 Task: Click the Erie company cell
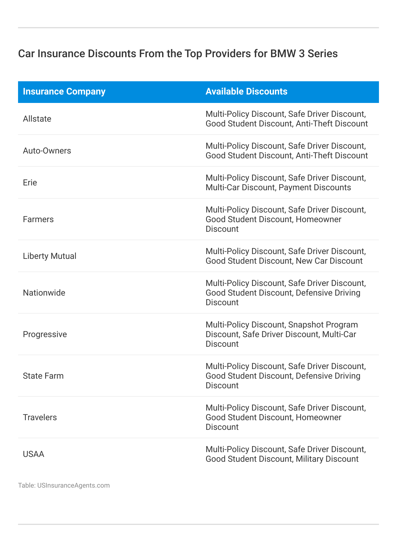30,183
